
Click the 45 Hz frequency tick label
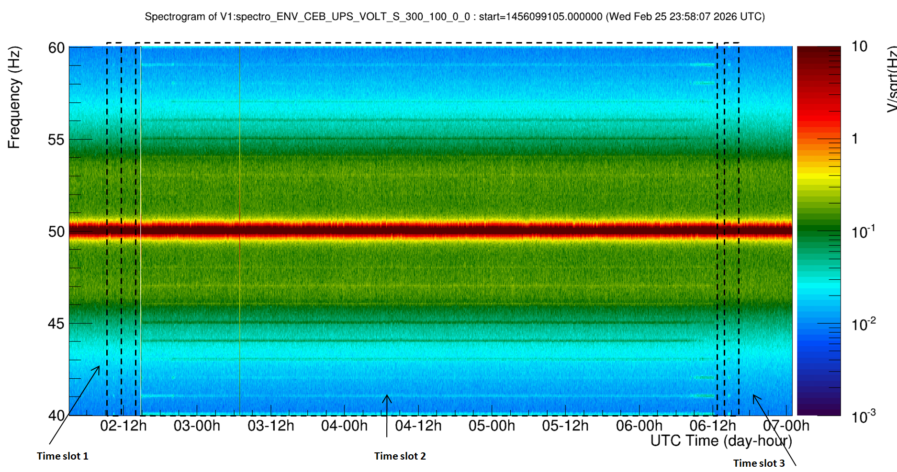point(56,324)
